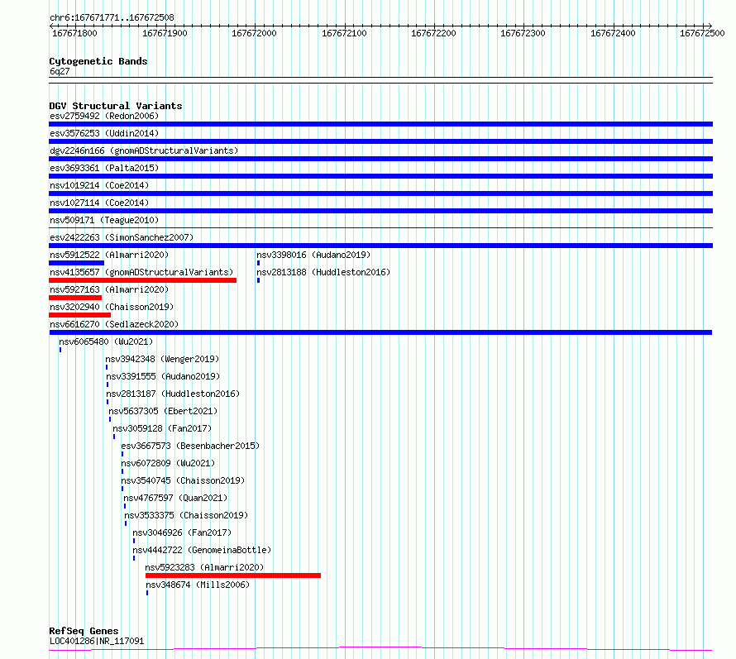Click nsv6072809 (Wu2021) label
The width and height of the screenshot is (736, 659).
click(168, 463)
